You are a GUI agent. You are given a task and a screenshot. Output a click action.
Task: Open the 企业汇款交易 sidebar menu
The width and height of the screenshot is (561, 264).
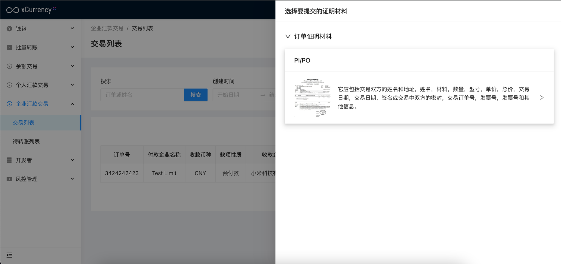point(41,104)
